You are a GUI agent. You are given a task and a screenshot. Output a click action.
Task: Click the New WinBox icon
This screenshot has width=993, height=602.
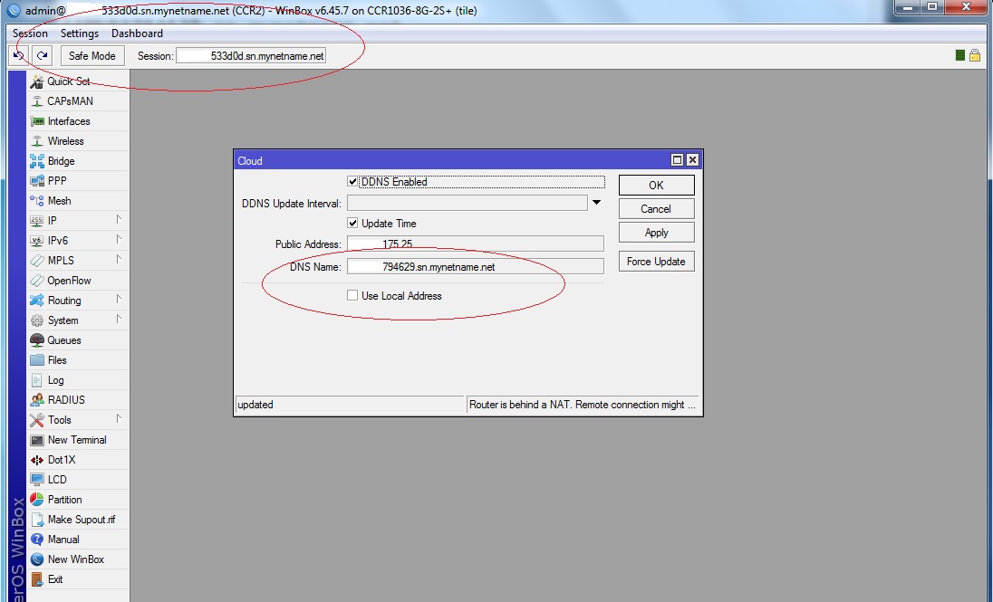[37, 559]
